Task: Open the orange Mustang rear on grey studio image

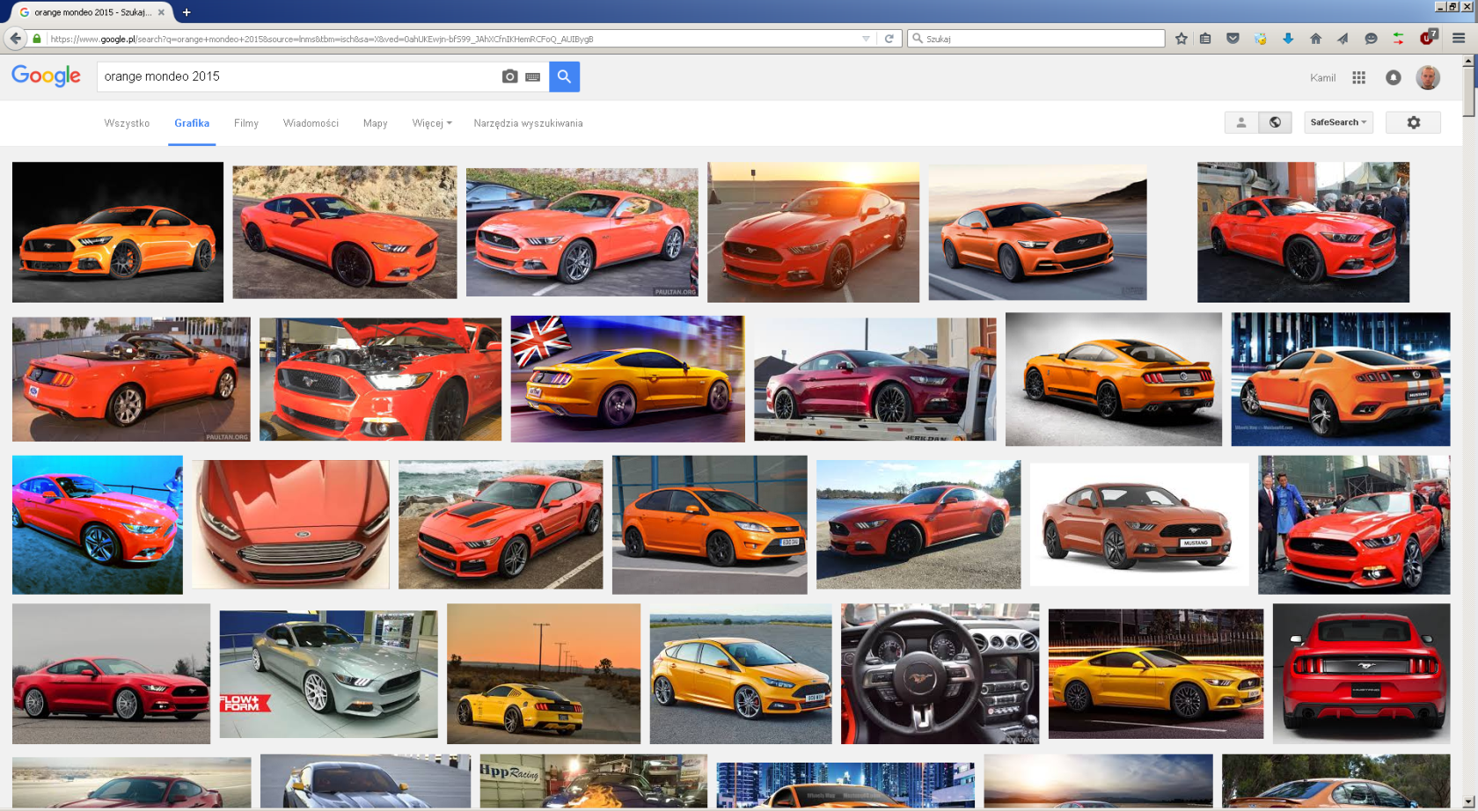Action: pos(1114,379)
